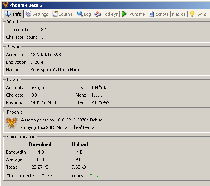Click the Skills lightbulb icon
Viewport: 210px width, 186px height.
[192, 14]
